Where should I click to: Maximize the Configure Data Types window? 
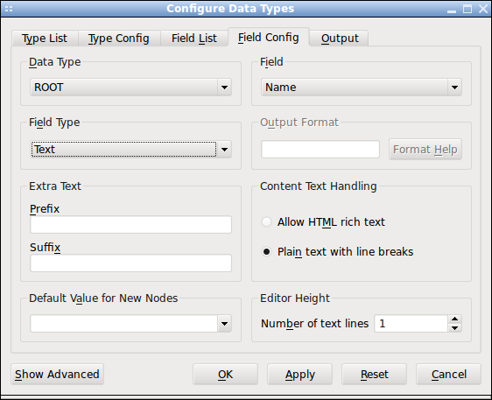point(467,9)
